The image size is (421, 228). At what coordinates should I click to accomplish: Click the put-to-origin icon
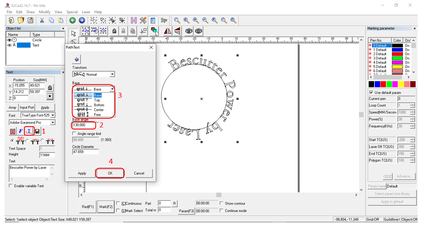[143, 31]
